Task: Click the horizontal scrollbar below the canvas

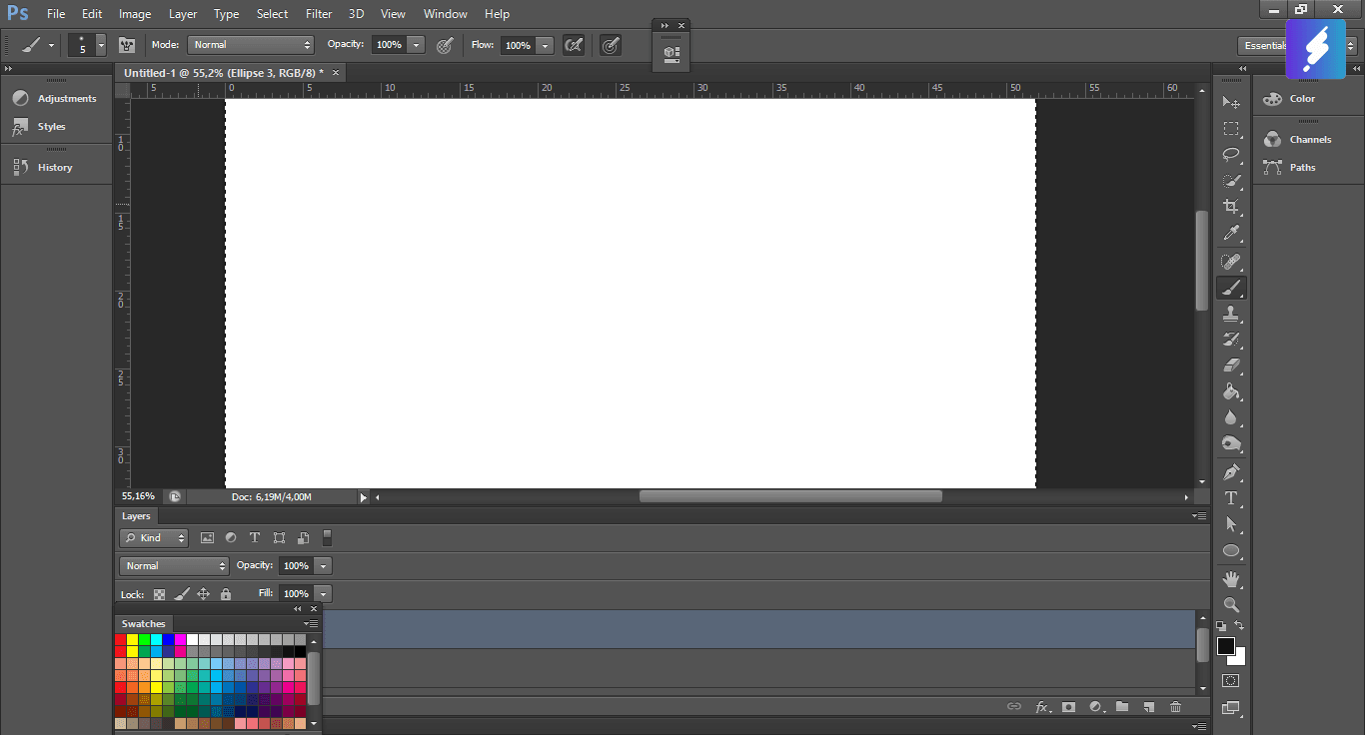Action: click(x=788, y=495)
